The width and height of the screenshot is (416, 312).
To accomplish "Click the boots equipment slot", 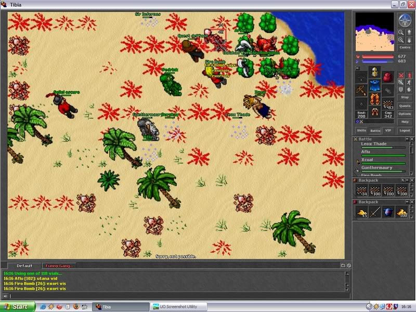I will (374, 112).
